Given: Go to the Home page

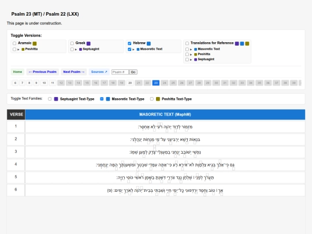Looking at the screenshot, I should (17, 72).
